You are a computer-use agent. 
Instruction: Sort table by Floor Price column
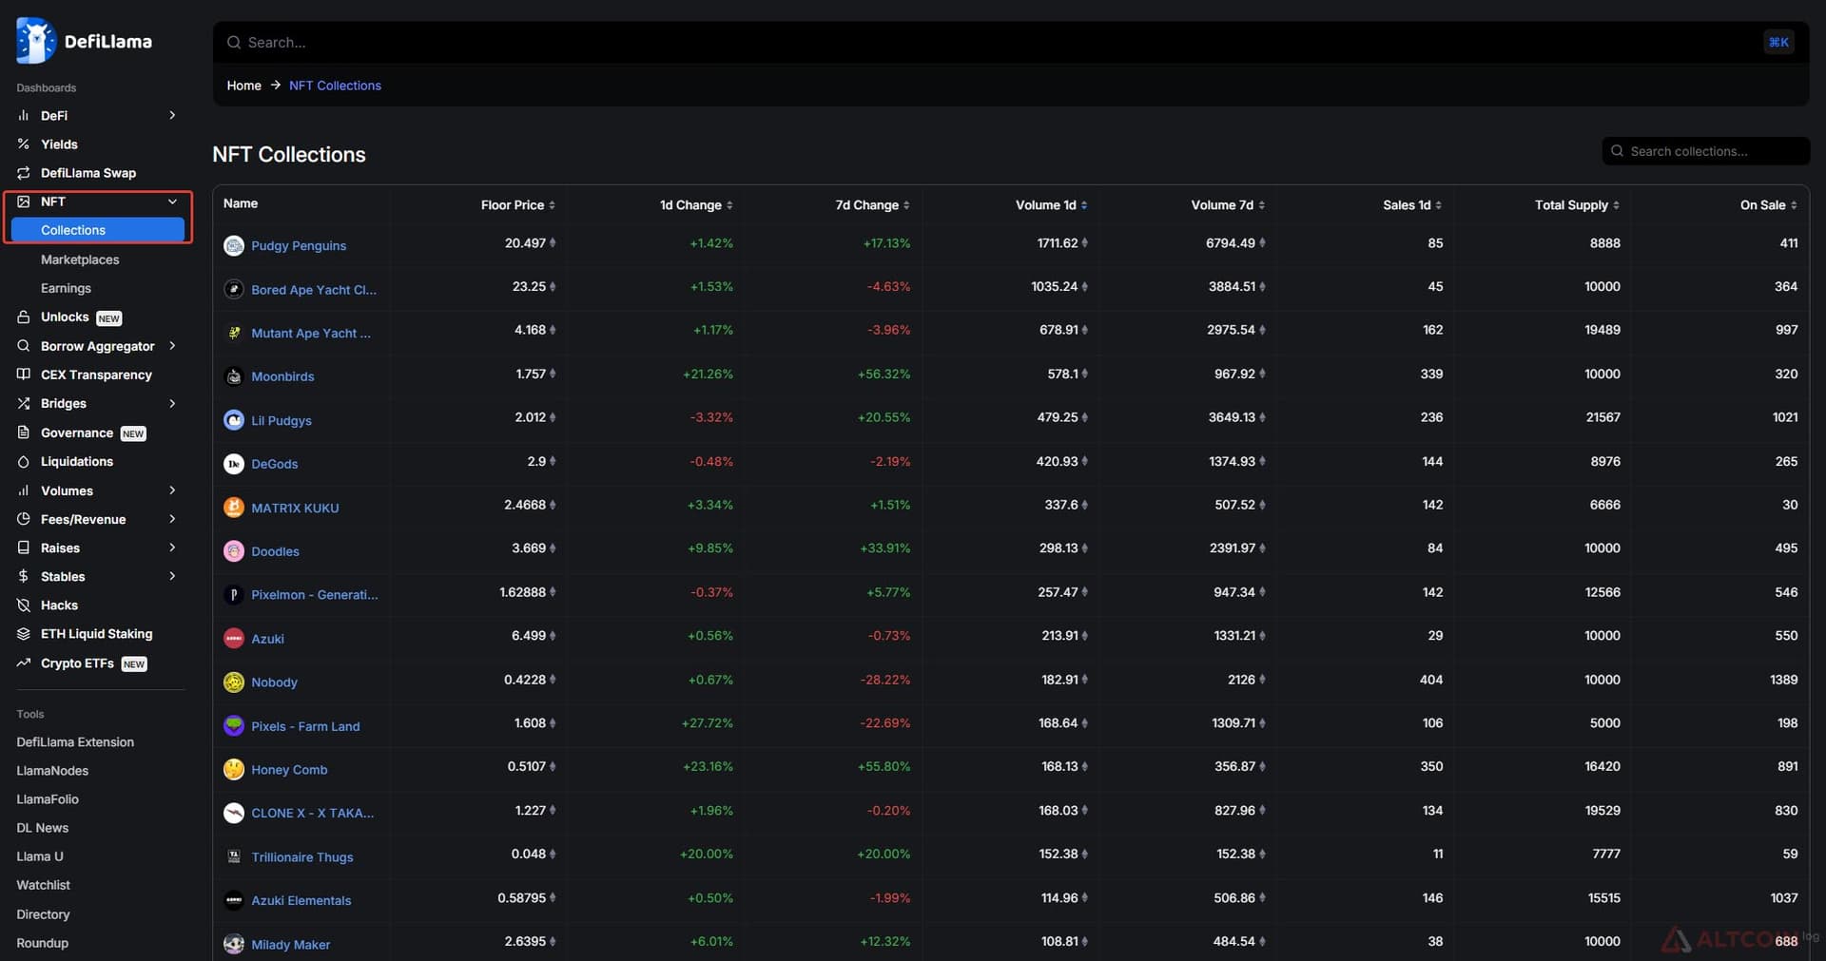coord(518,205)
